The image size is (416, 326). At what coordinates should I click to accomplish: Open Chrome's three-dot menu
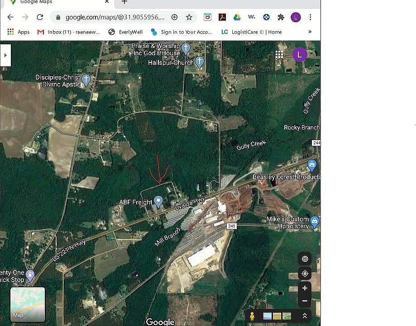pos(310,17)
